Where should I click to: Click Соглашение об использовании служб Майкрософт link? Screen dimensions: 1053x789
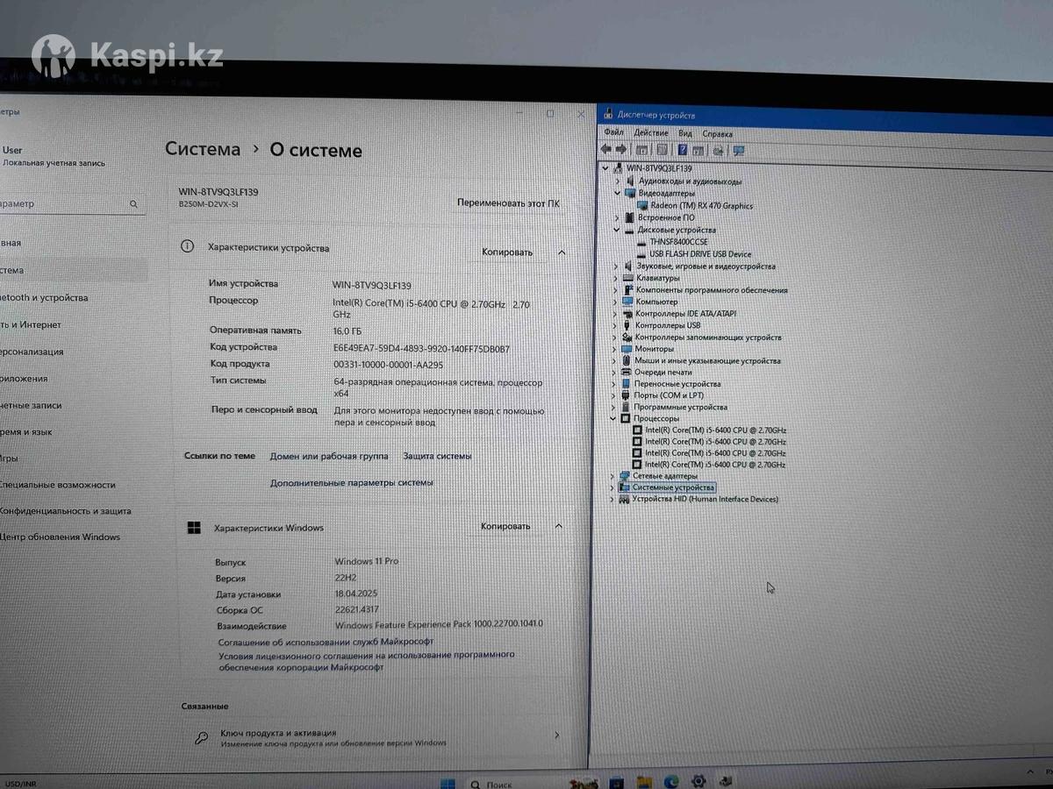click(x=326, y=642)
